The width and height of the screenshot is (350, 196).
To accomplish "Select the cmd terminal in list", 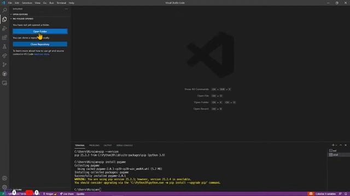I will (x=339, y=155).
